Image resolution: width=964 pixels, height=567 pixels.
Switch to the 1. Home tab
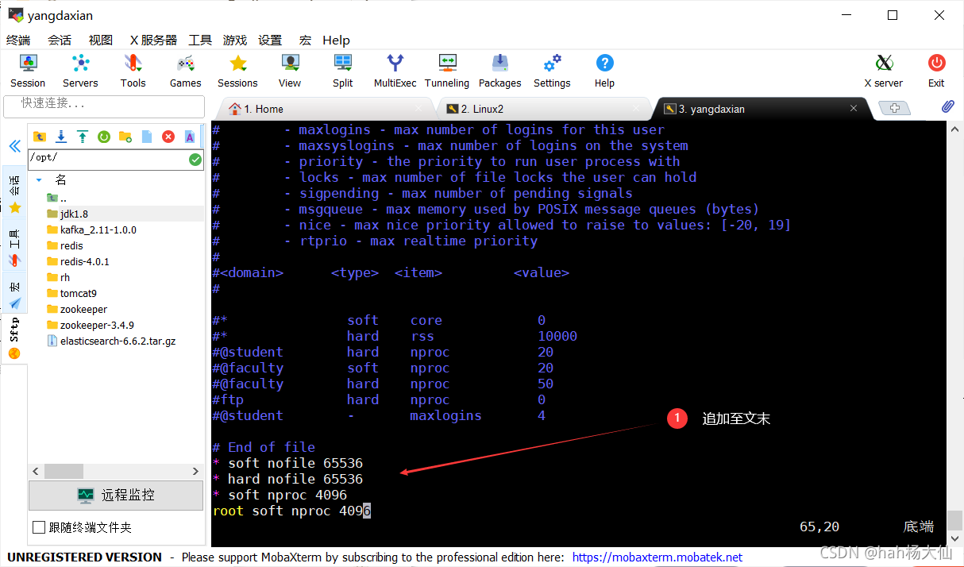(x=326, y=109)
